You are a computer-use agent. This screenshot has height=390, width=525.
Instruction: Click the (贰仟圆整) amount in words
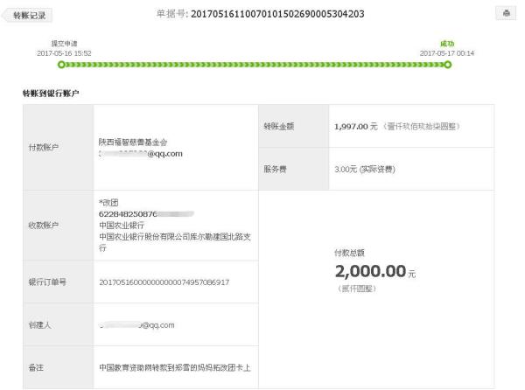pyautogui.click(x=357, y=289)
